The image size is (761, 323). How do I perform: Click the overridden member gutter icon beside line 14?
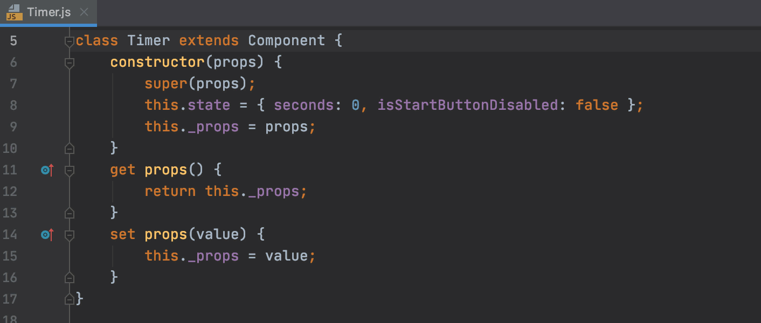[x=46, y=234]
